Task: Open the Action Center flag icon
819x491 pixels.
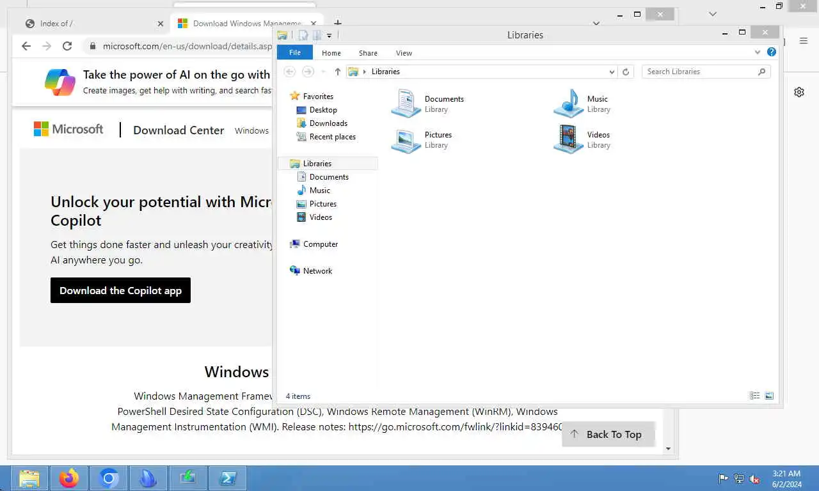Action: pos(723,478)
